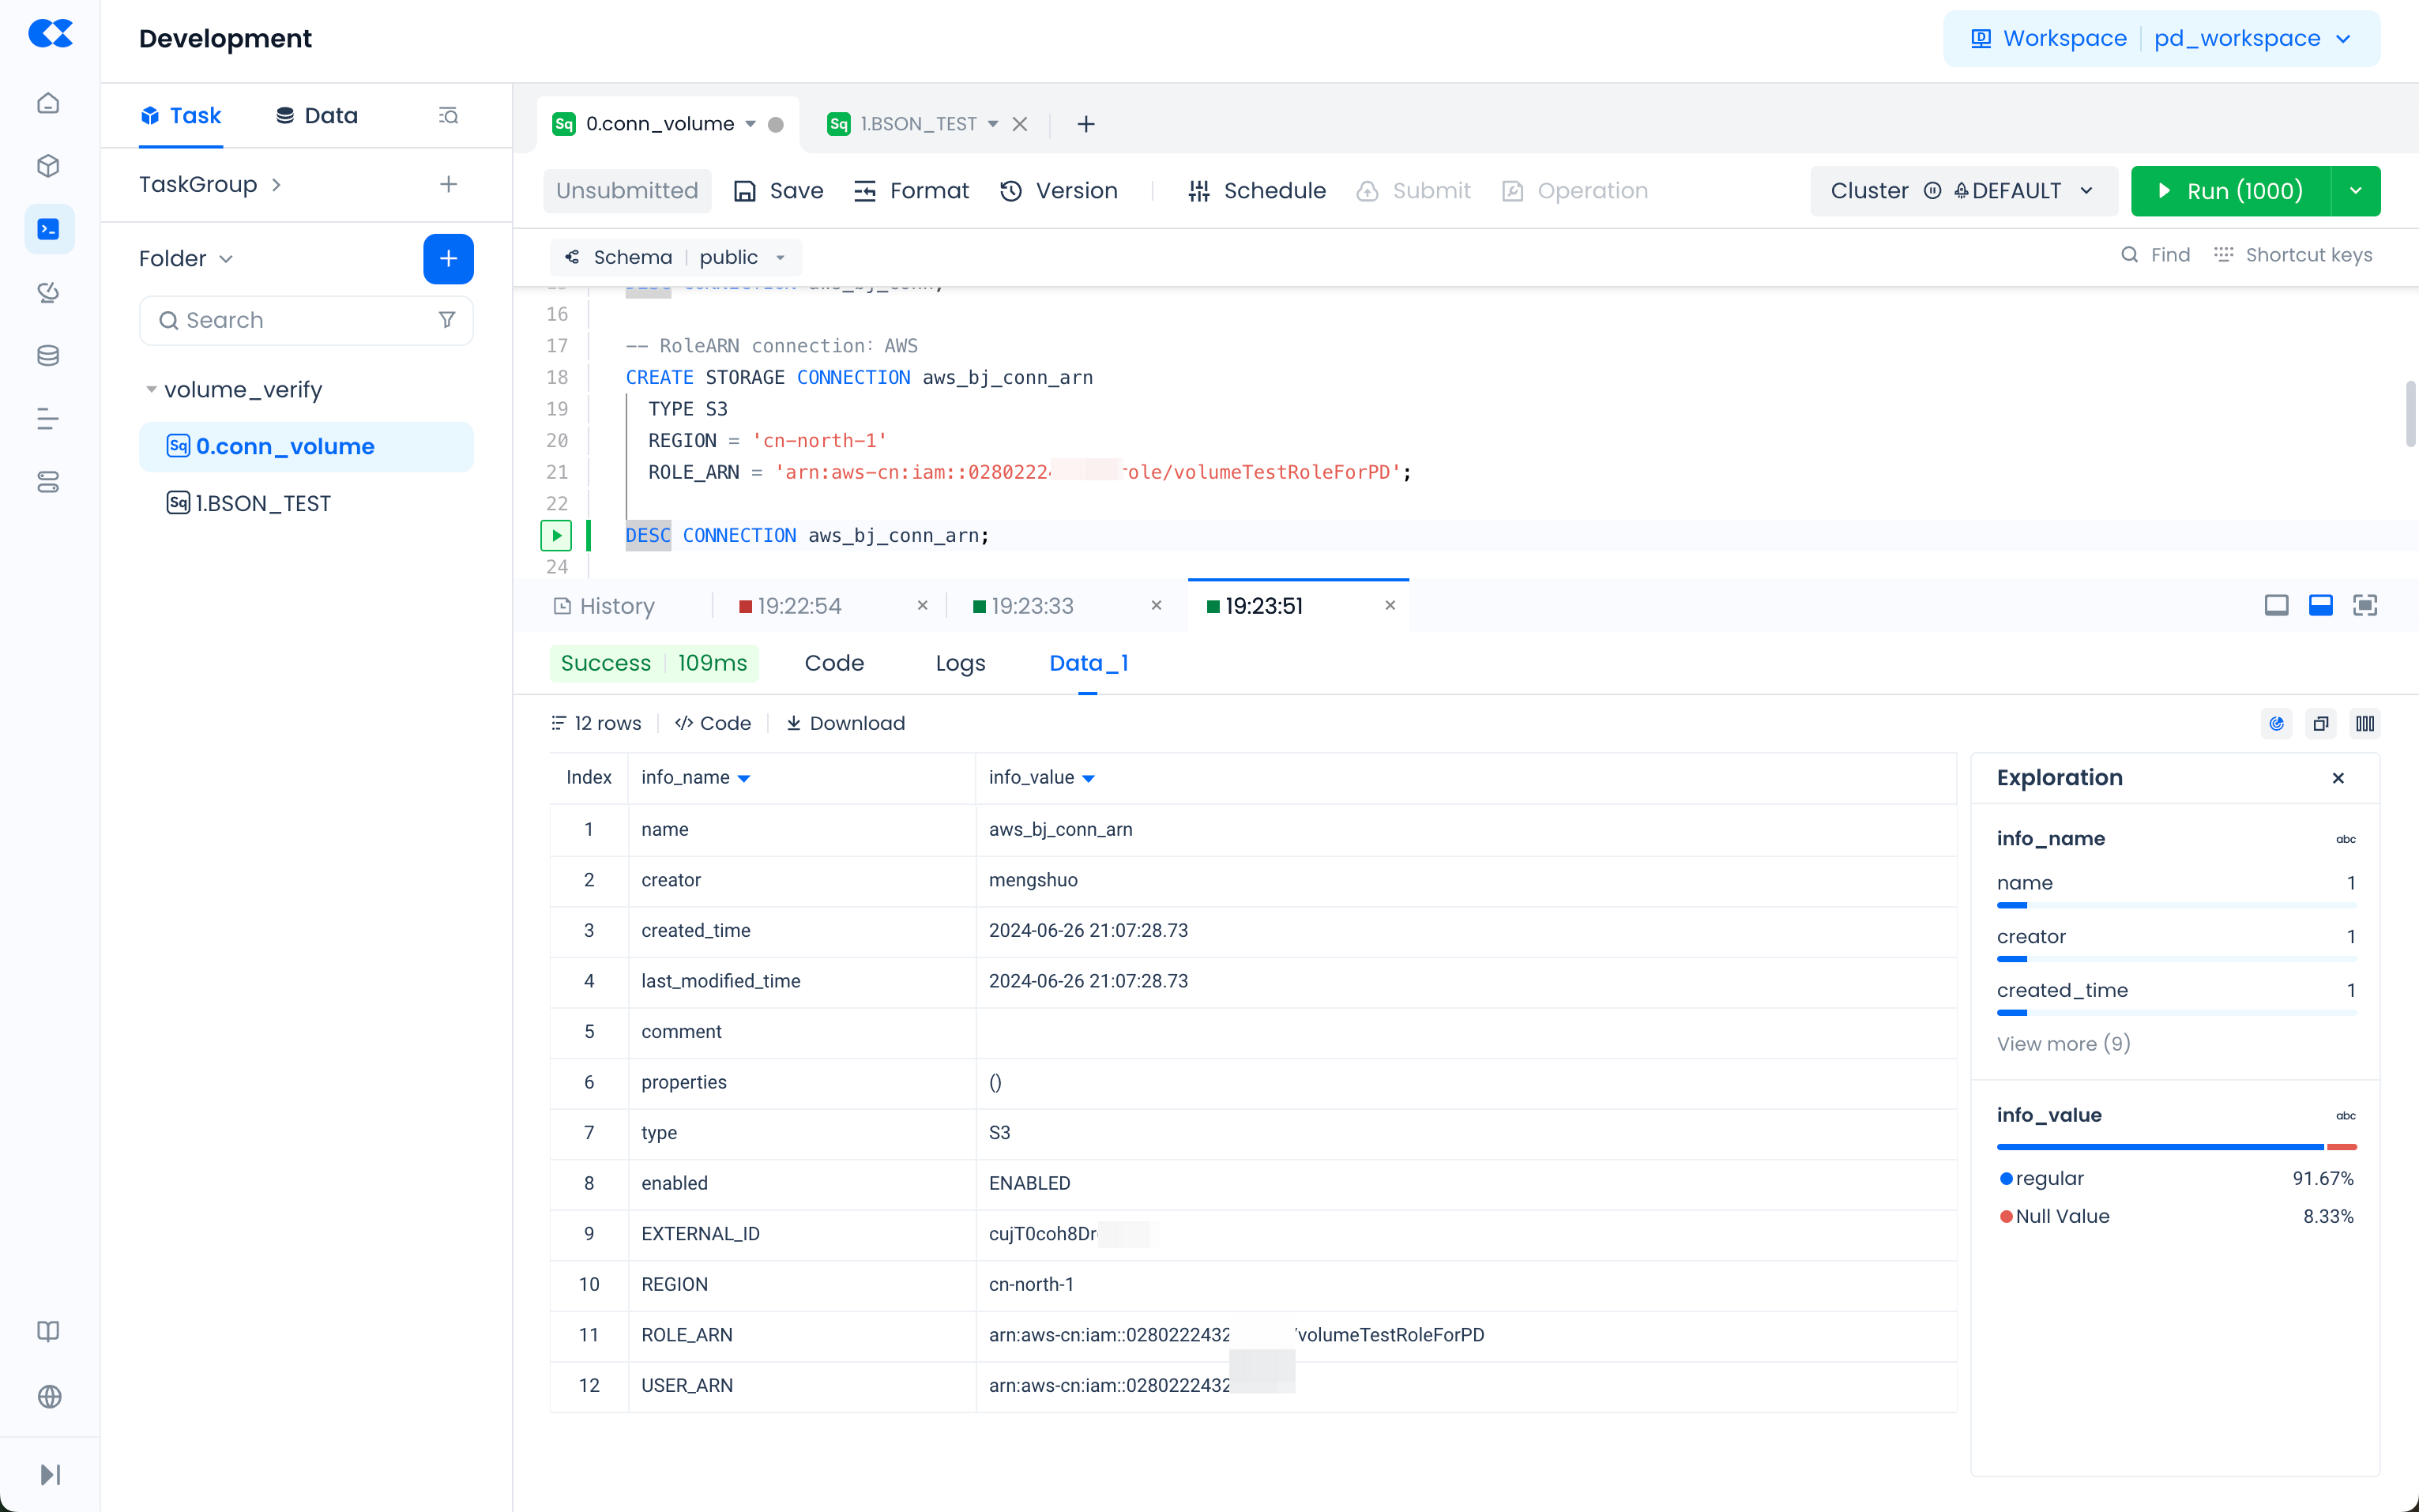Open the column settings icon above table
Image resolution: width=2419 pixels, height=1512 pixels.
tap(2364, 723)
